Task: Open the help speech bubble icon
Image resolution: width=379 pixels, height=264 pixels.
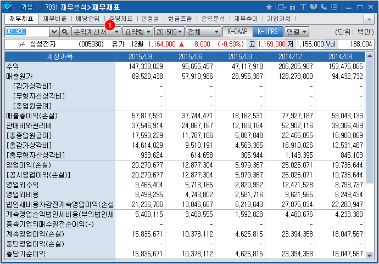Action: pyautogui.click(x=313, y=7)
